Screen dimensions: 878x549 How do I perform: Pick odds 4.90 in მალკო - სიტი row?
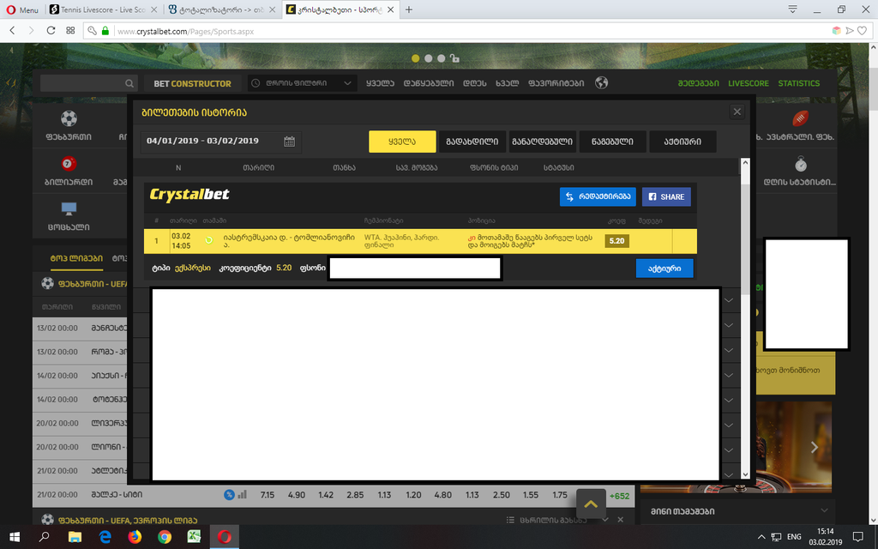coord(296,495)
